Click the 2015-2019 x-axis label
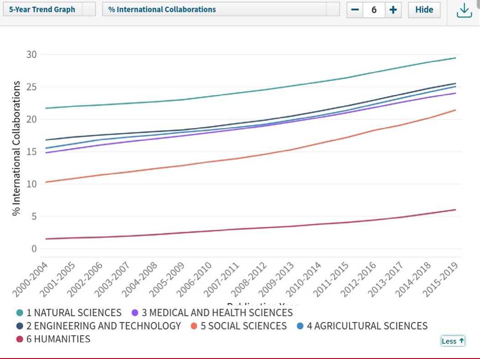Image resolution: width=480 pixels, height=359 pixels. 440,279
